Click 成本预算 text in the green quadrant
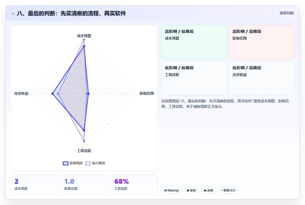 172,38
